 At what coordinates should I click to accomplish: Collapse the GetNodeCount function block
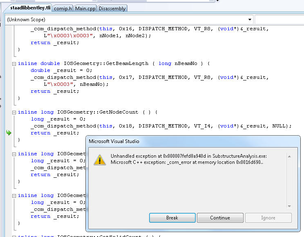point(14,112)
